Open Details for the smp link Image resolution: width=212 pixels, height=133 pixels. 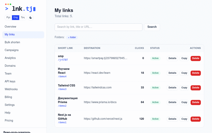172,58
